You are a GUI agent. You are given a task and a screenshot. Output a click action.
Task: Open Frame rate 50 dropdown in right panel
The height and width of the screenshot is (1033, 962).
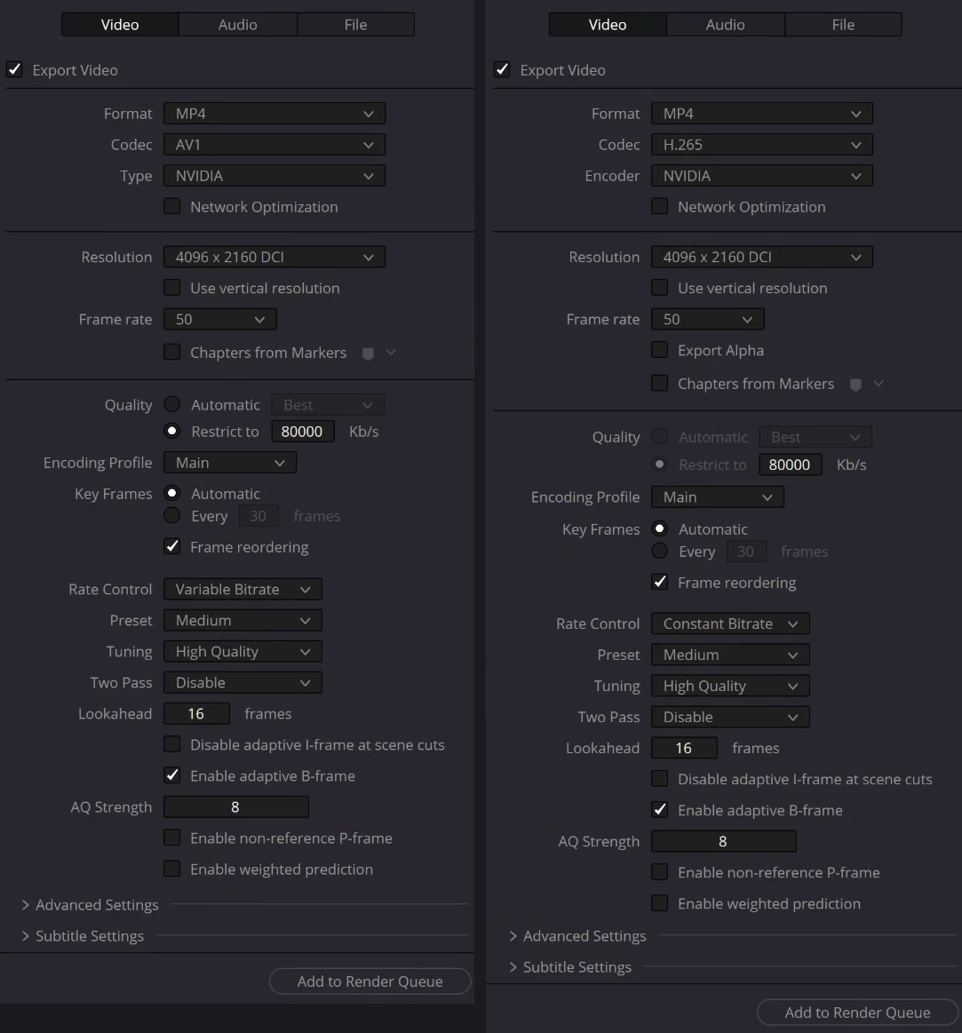tap(708, 319)
